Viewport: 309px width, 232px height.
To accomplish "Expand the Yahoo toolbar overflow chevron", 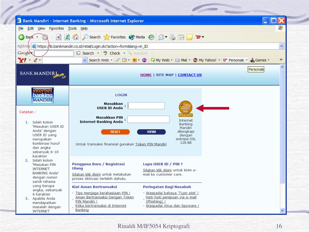I will coord(281,60).
